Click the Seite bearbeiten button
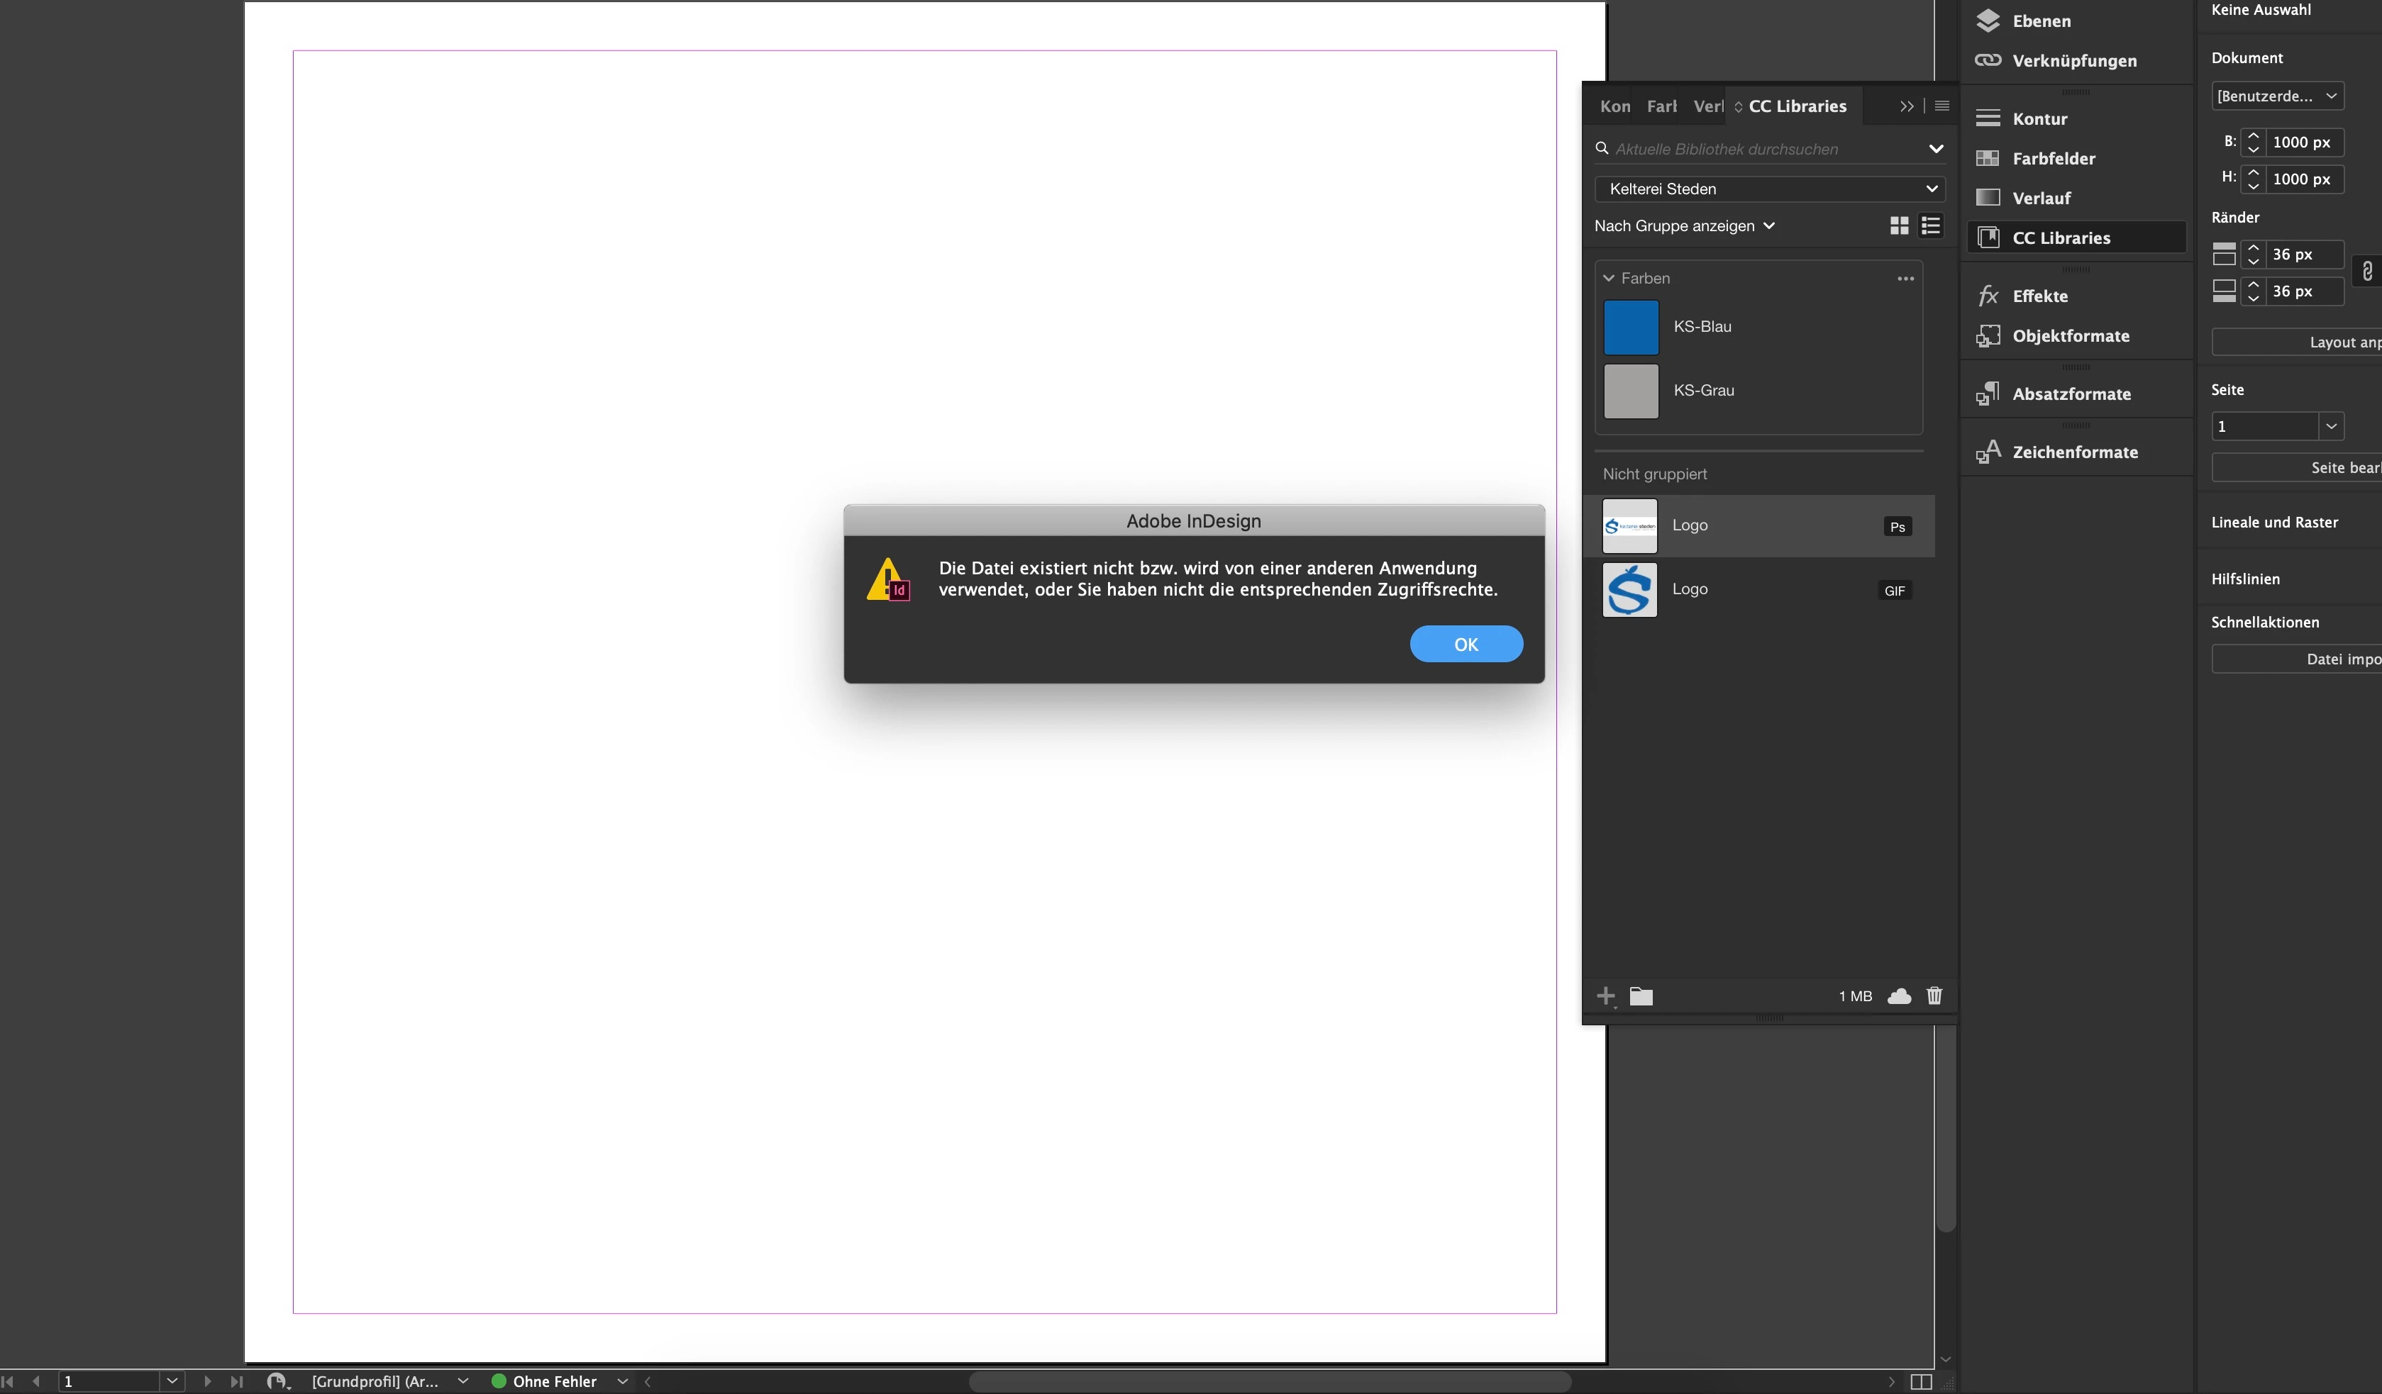The height and width of the screenshot is (1394, 2382). (x=2297, y=468)
